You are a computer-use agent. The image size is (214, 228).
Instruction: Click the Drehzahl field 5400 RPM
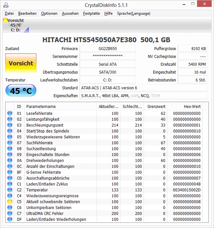[192, 64]
